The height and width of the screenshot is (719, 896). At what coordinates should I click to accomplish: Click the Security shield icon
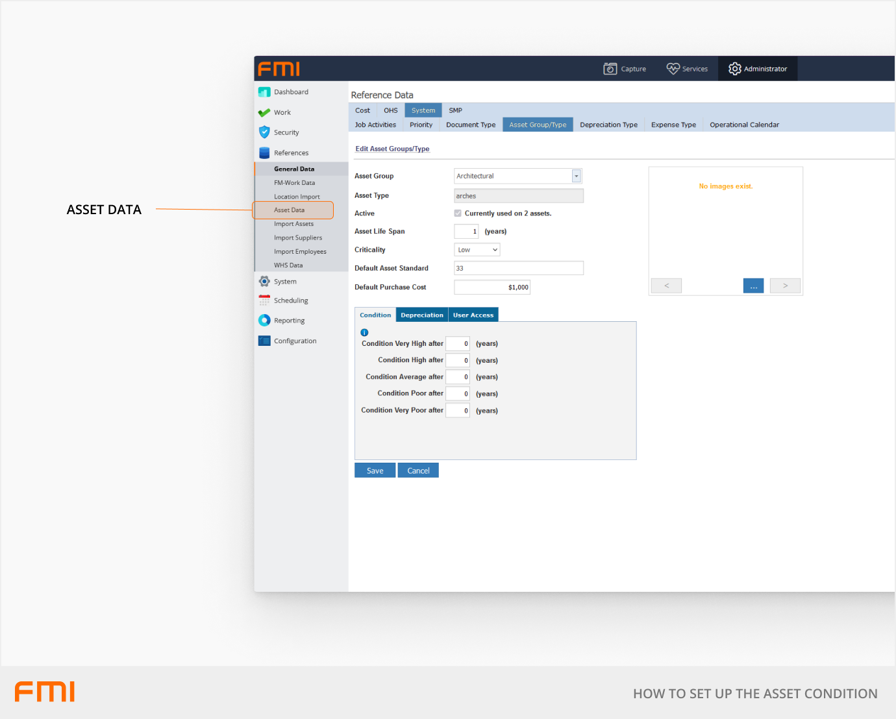click(x=264, y=132)
